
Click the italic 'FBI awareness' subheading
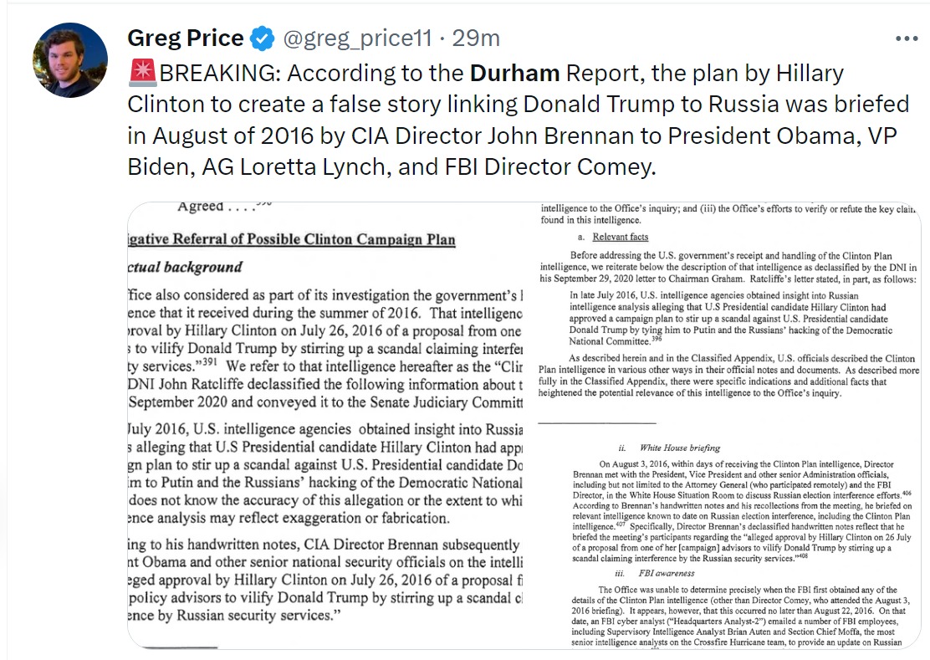tap(666, 573)
